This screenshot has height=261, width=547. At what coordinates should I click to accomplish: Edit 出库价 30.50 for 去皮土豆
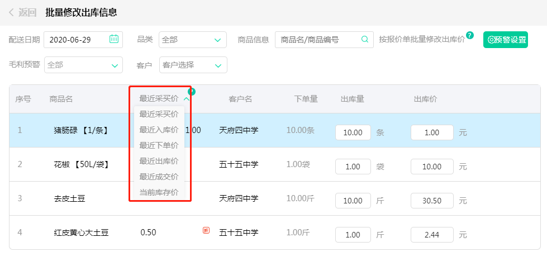click(432, 201)
